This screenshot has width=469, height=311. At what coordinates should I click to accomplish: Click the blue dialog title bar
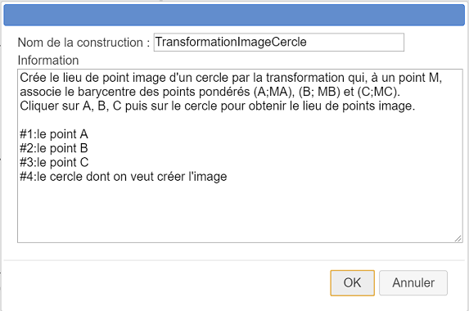tap(234, 15)
